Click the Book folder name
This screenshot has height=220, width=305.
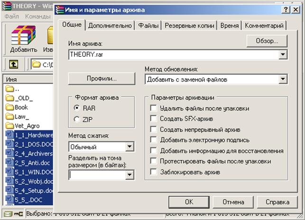(21, 107)
